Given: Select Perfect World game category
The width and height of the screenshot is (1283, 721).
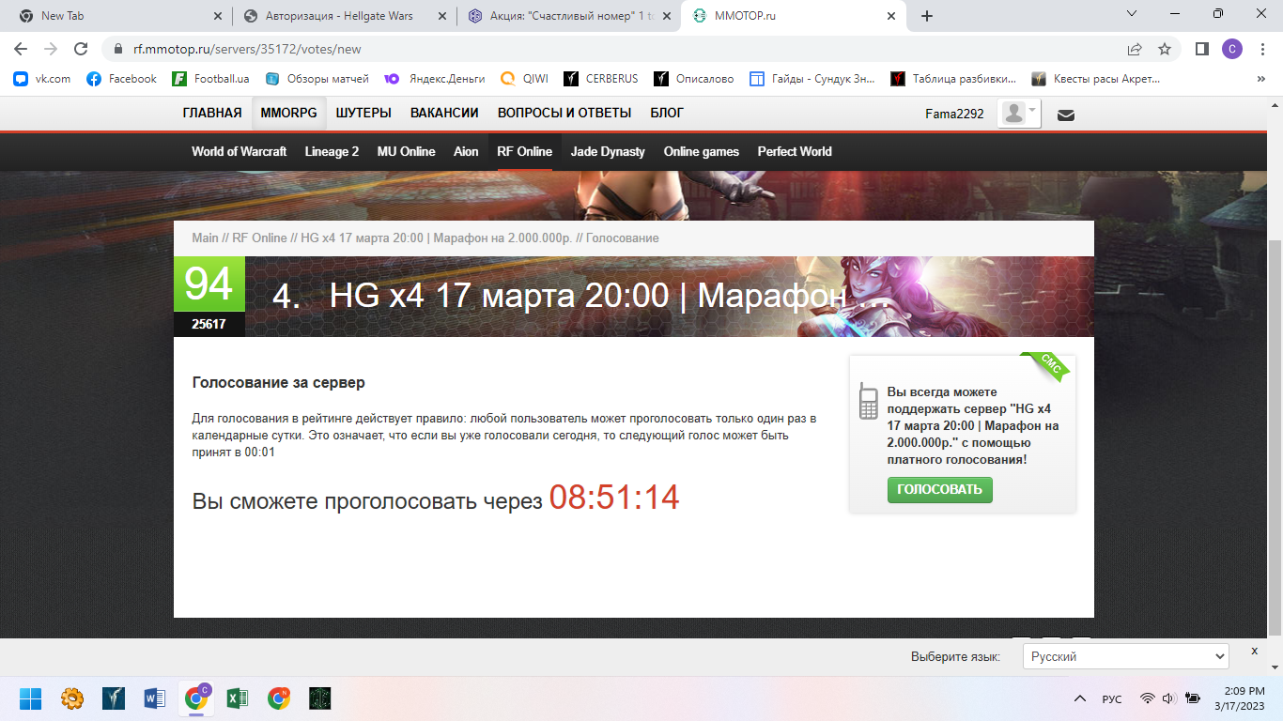Looking at the screenshot, I should point(795,151).
